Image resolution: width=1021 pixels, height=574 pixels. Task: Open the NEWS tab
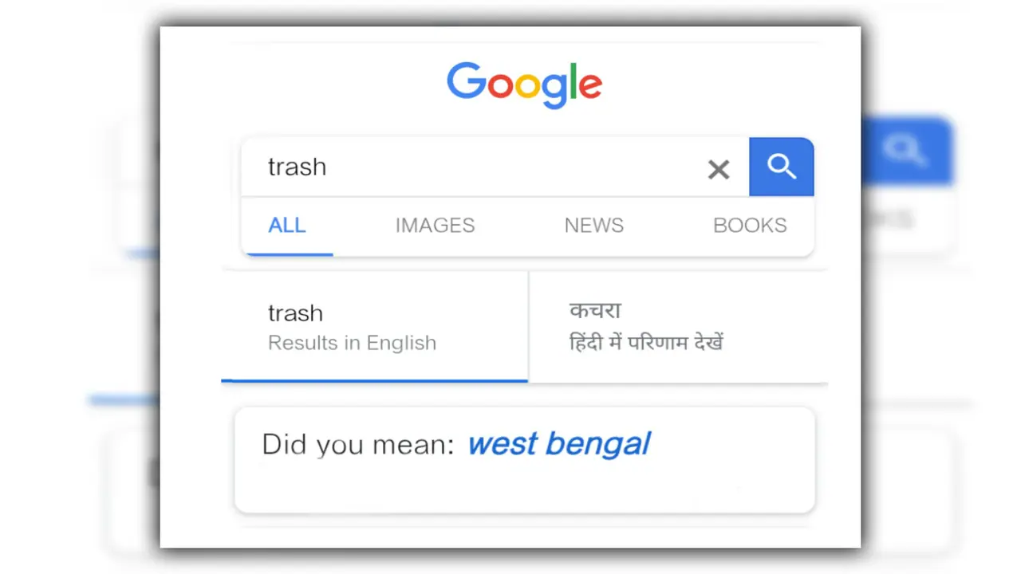[x=594, y=226]
